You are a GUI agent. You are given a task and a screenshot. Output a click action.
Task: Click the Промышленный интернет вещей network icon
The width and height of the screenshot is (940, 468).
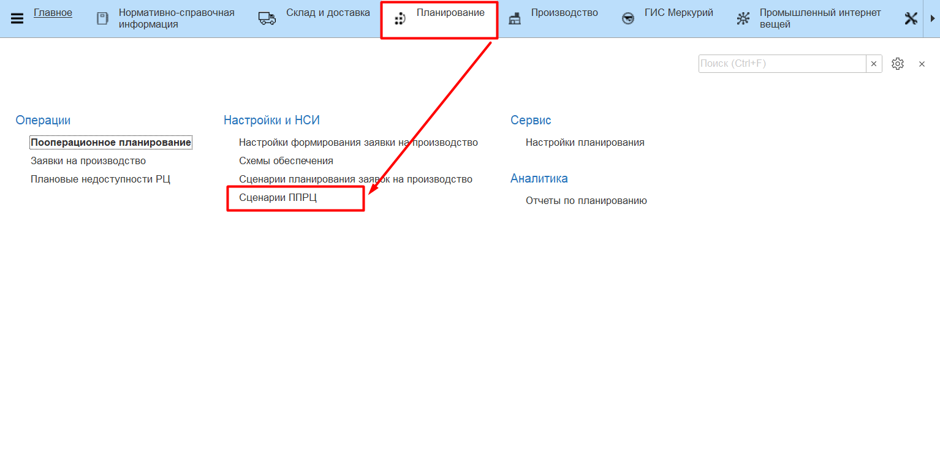tap(743, 18)
